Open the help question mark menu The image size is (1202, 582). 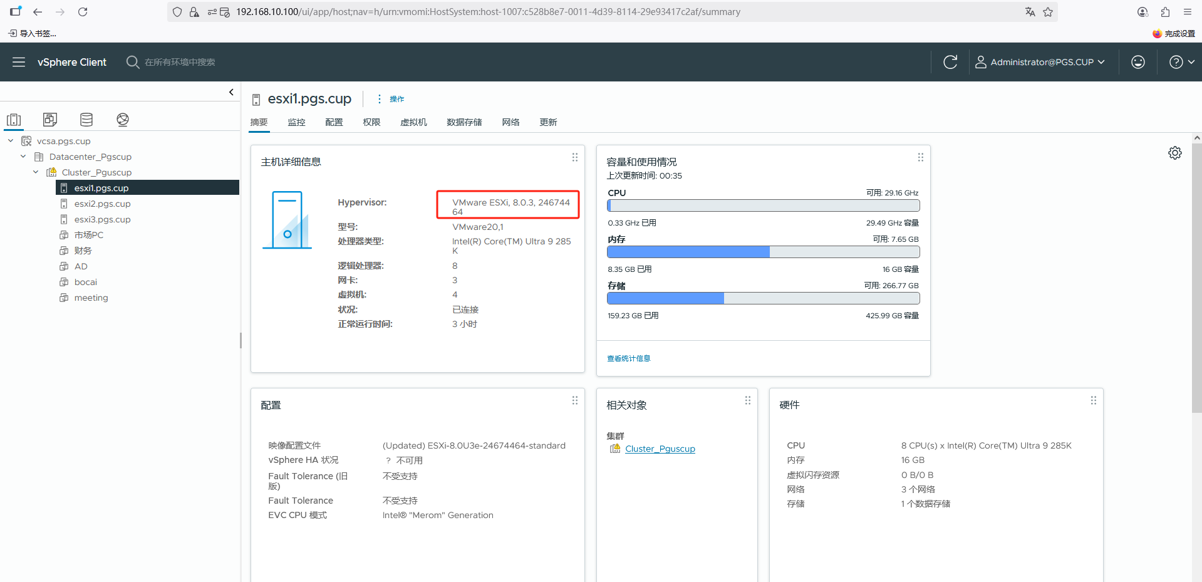coord(1182,62)
